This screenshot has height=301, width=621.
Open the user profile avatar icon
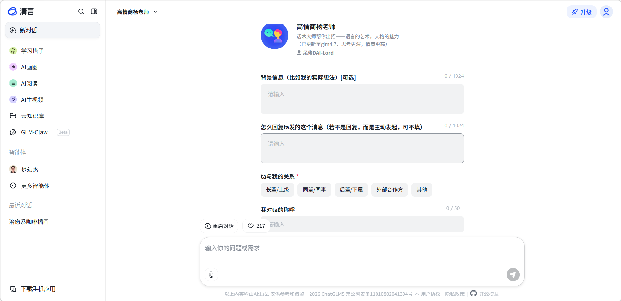pyautogui.click(x=606, y=12)
